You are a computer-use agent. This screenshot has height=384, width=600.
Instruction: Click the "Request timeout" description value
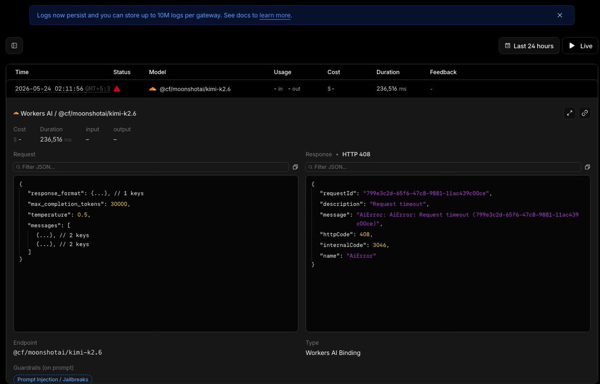coord(399,204)
